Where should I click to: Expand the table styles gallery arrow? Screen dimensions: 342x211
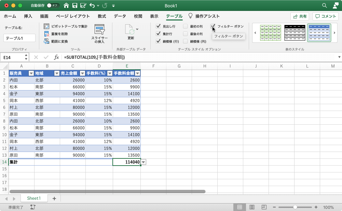[x=334, y=33]
